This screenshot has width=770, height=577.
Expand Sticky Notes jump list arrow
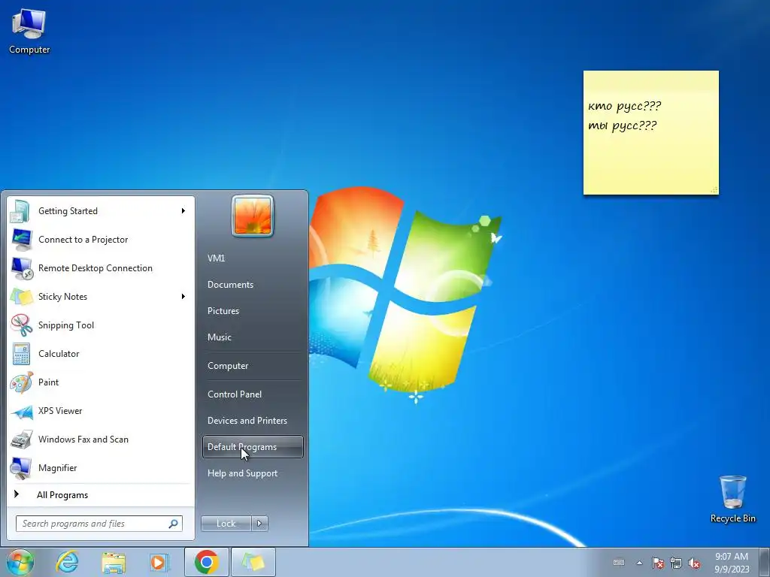click(x=183, y=296)
